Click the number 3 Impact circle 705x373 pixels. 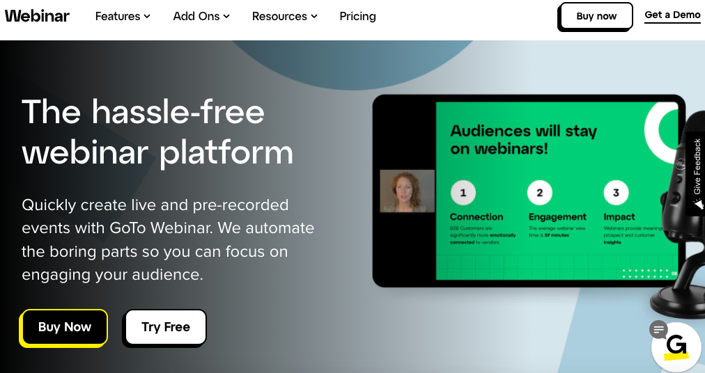click(x=616, y=193)
